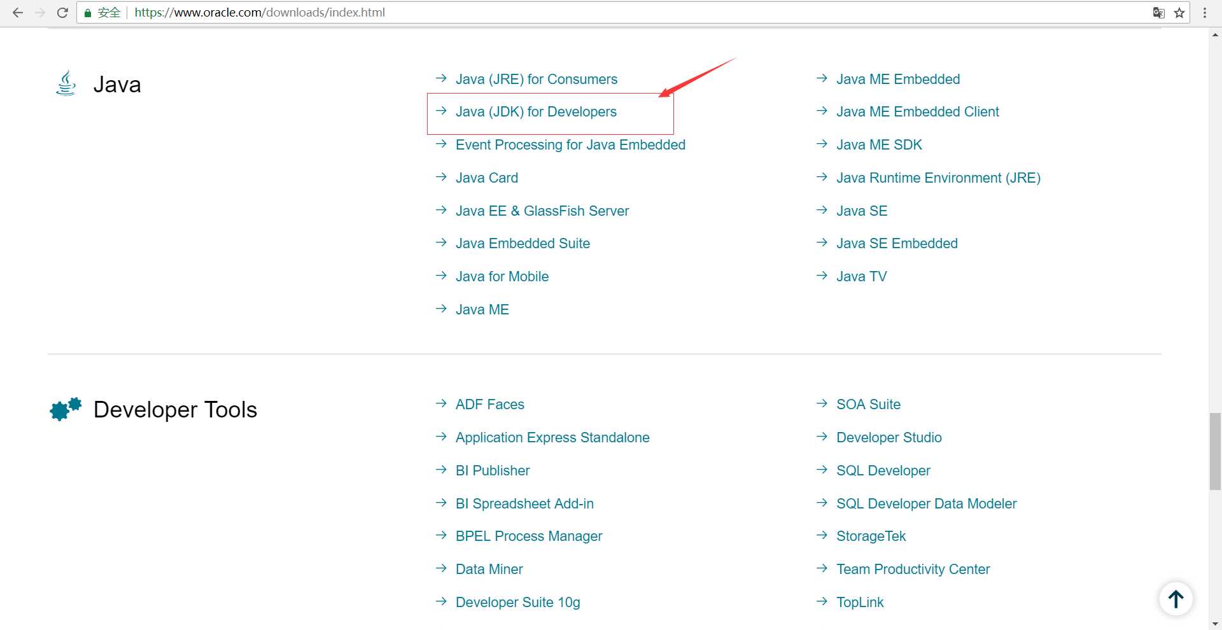The image size is (1222, 630).
Task: Click the scrollbar down arrow
Action: coord(1215,624)
